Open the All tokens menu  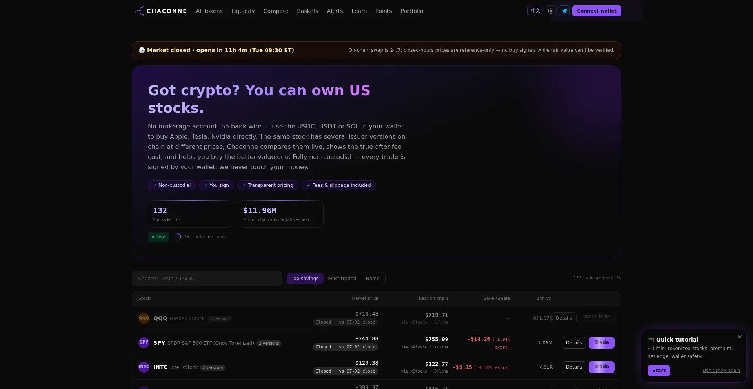[x=209, y=11]
